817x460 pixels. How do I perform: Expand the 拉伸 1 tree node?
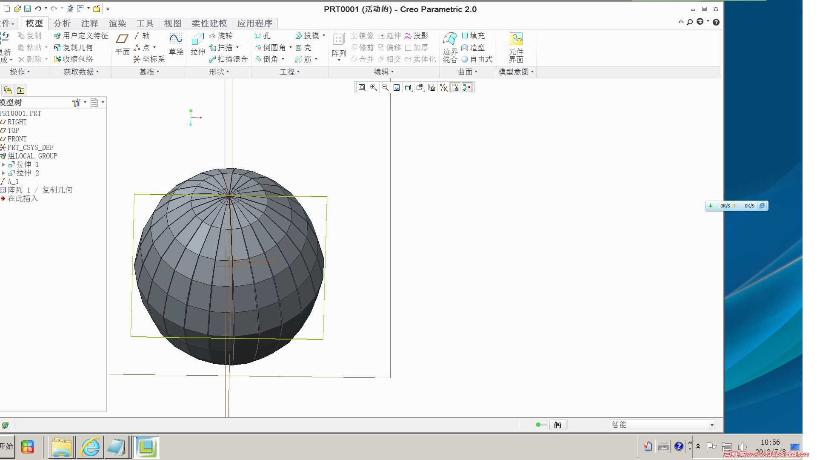click(3, 164)
